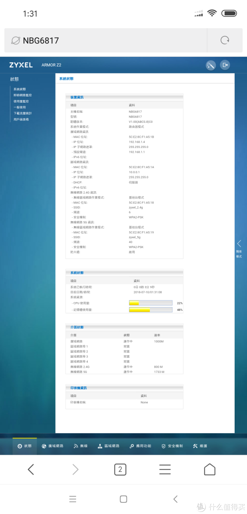The image size is (247, 514).
Task: Click the 系統狀態 page title
Action: (x=66, y=78)
